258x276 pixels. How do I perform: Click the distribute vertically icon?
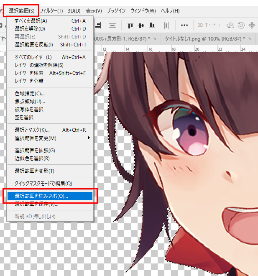(112, 26)
